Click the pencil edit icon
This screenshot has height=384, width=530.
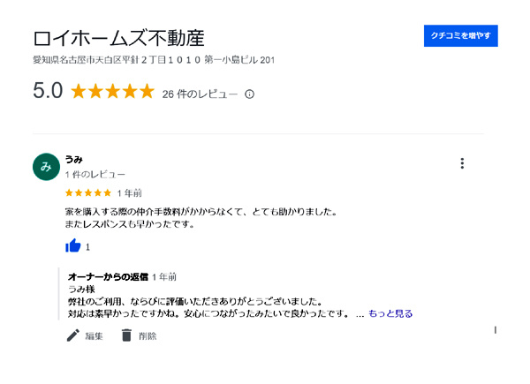pyautogui.click(x=73, y=335)
